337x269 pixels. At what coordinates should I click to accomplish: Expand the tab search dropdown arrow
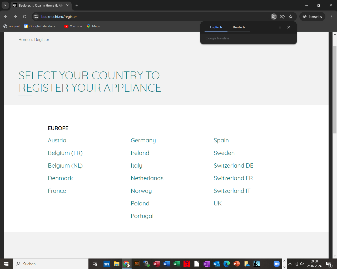coord(5,5)
